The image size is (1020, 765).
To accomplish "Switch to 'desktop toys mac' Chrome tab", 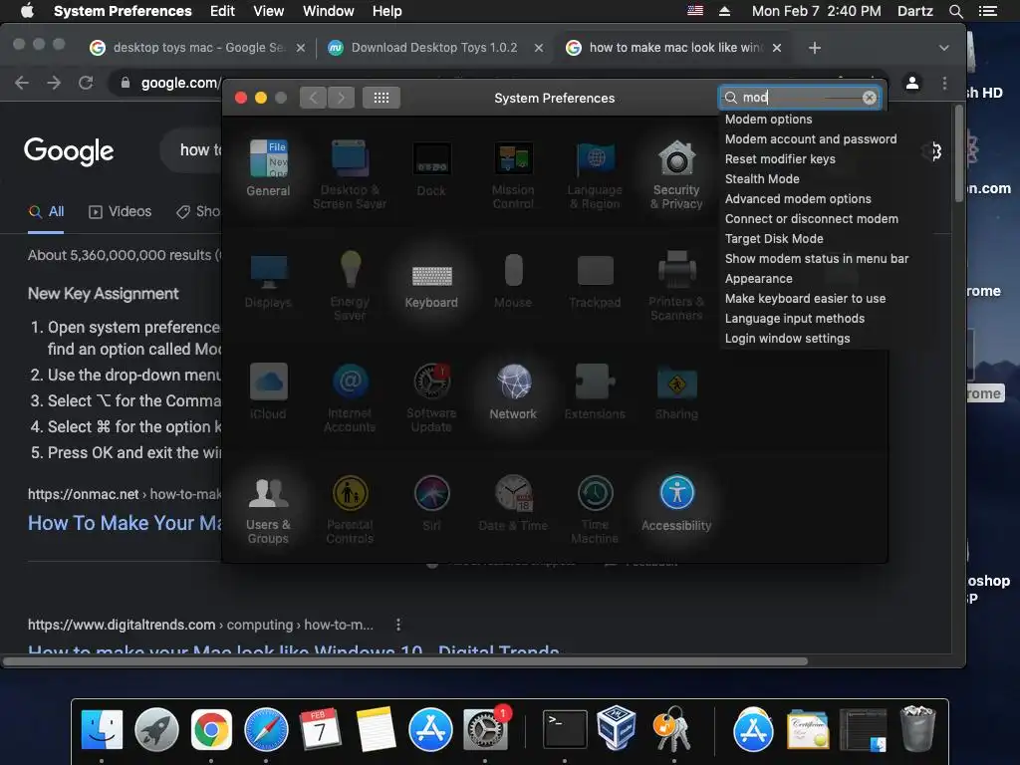I will (x=197, y=48).
